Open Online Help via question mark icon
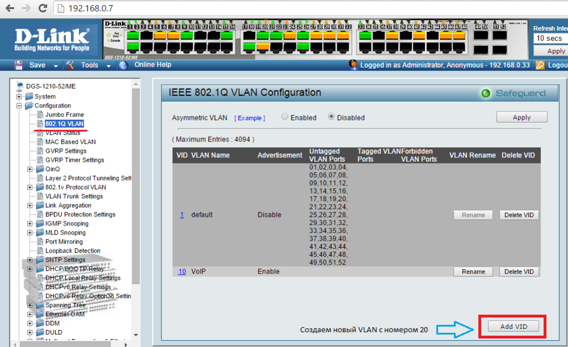 click(123, 65)
